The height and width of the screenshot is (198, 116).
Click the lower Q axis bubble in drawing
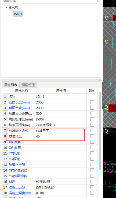[x=106, y=131]
